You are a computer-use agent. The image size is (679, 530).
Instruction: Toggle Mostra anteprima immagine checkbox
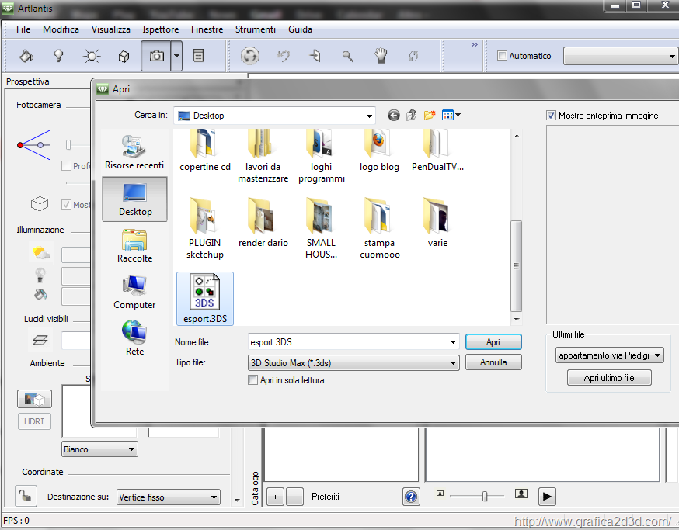[x=552, y=116]
